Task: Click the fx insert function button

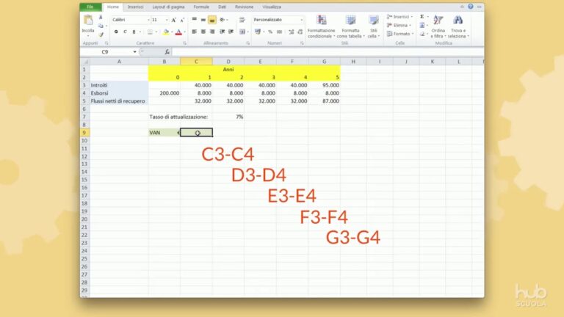Action: point(167,52)
